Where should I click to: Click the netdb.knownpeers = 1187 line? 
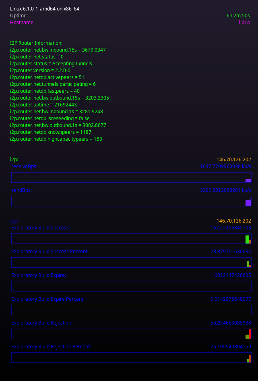tap(50, 132)
